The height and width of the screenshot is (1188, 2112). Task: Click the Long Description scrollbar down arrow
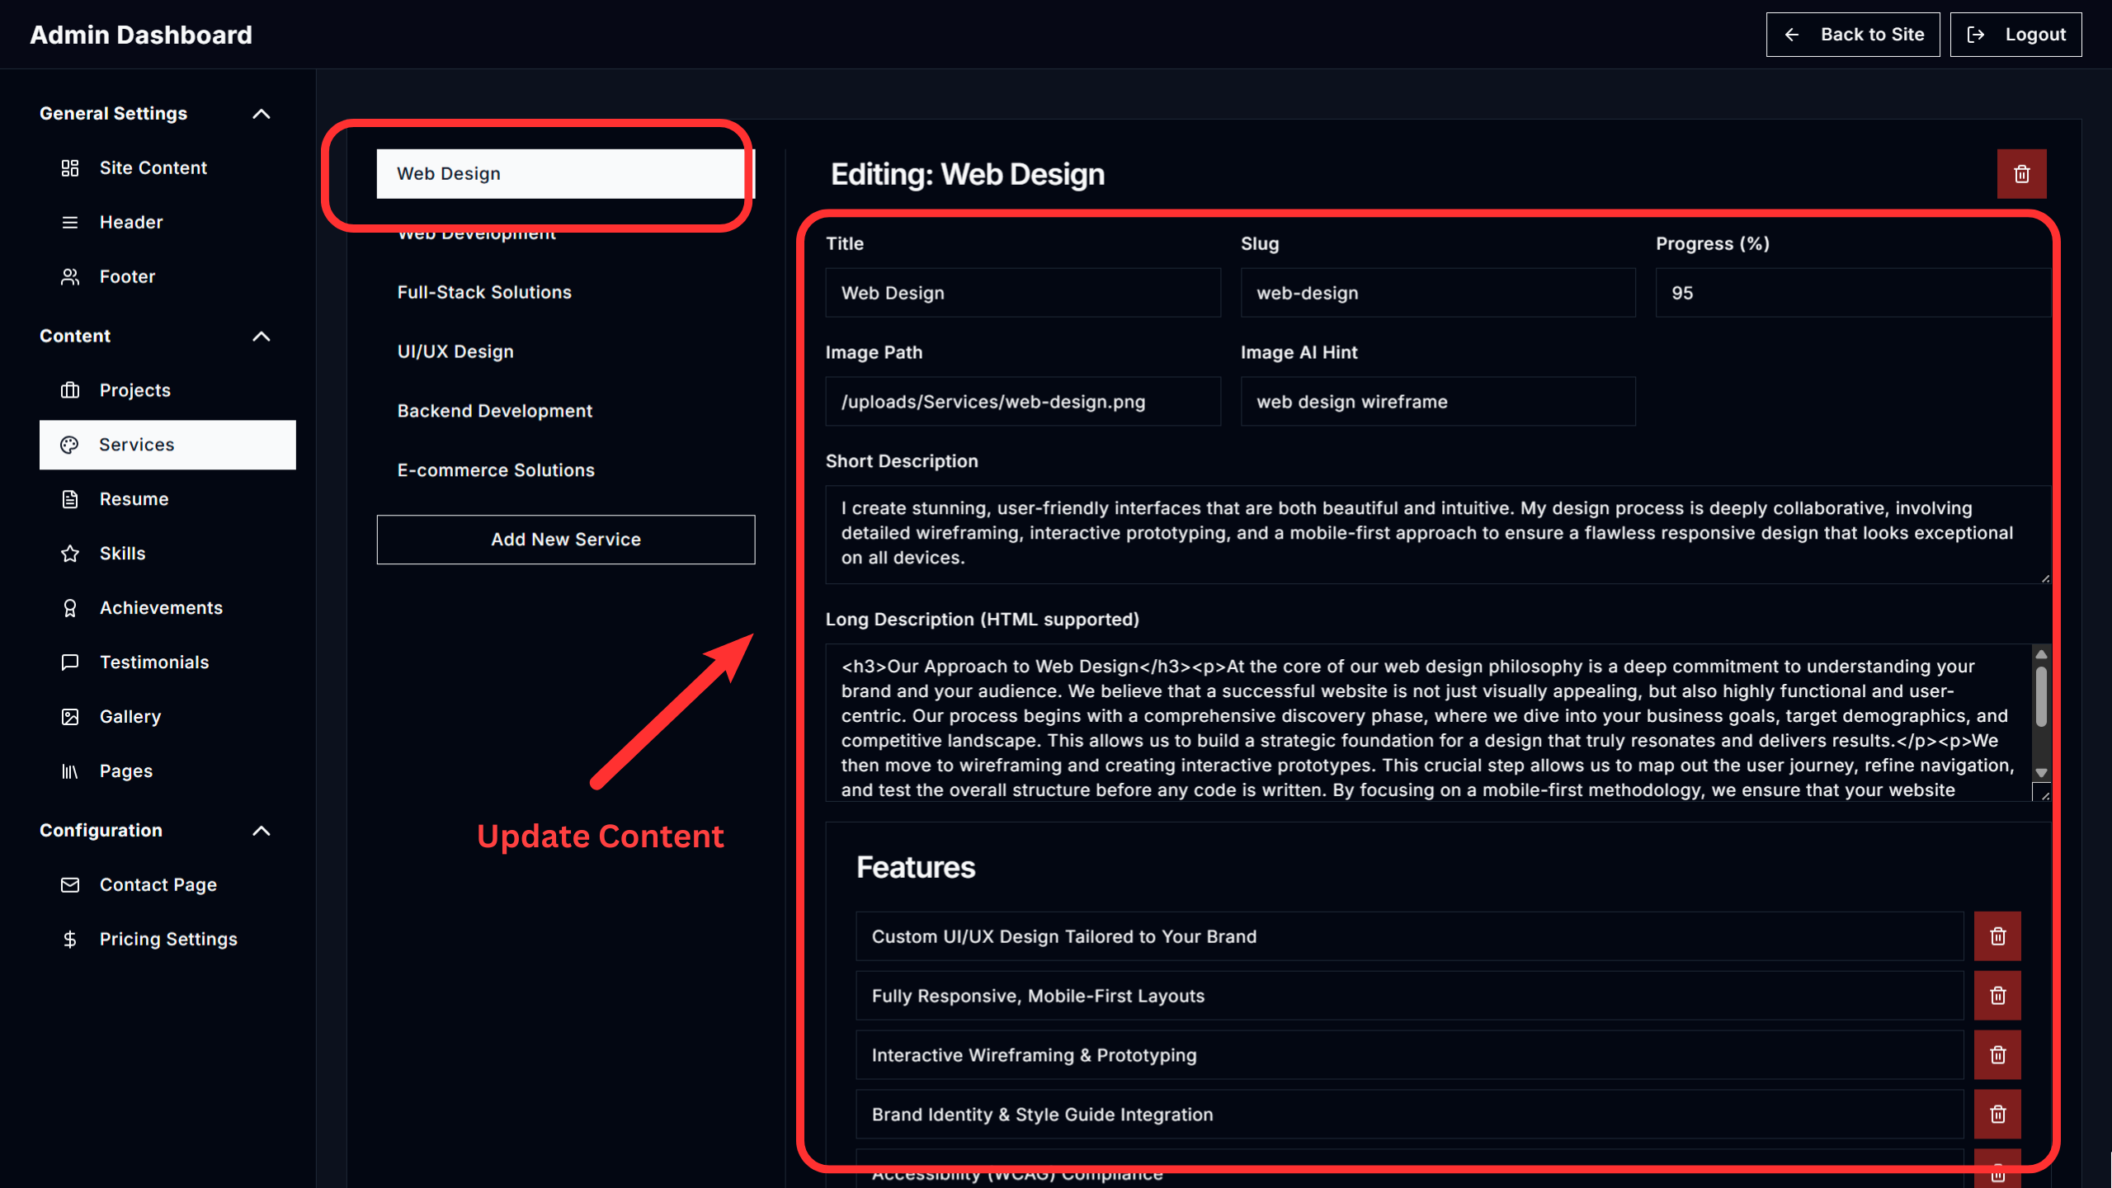(x=2041, y=773)
